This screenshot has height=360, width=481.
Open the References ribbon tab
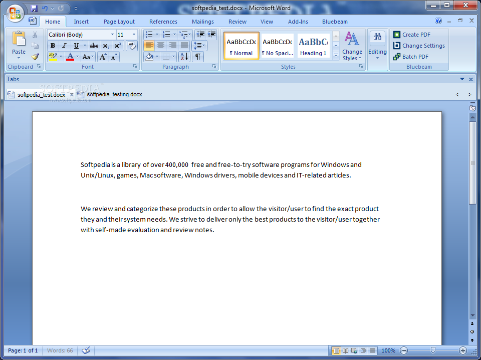coord(163,22)
